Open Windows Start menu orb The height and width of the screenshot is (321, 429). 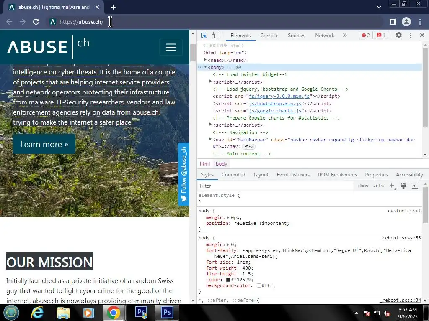click(11, 313)
